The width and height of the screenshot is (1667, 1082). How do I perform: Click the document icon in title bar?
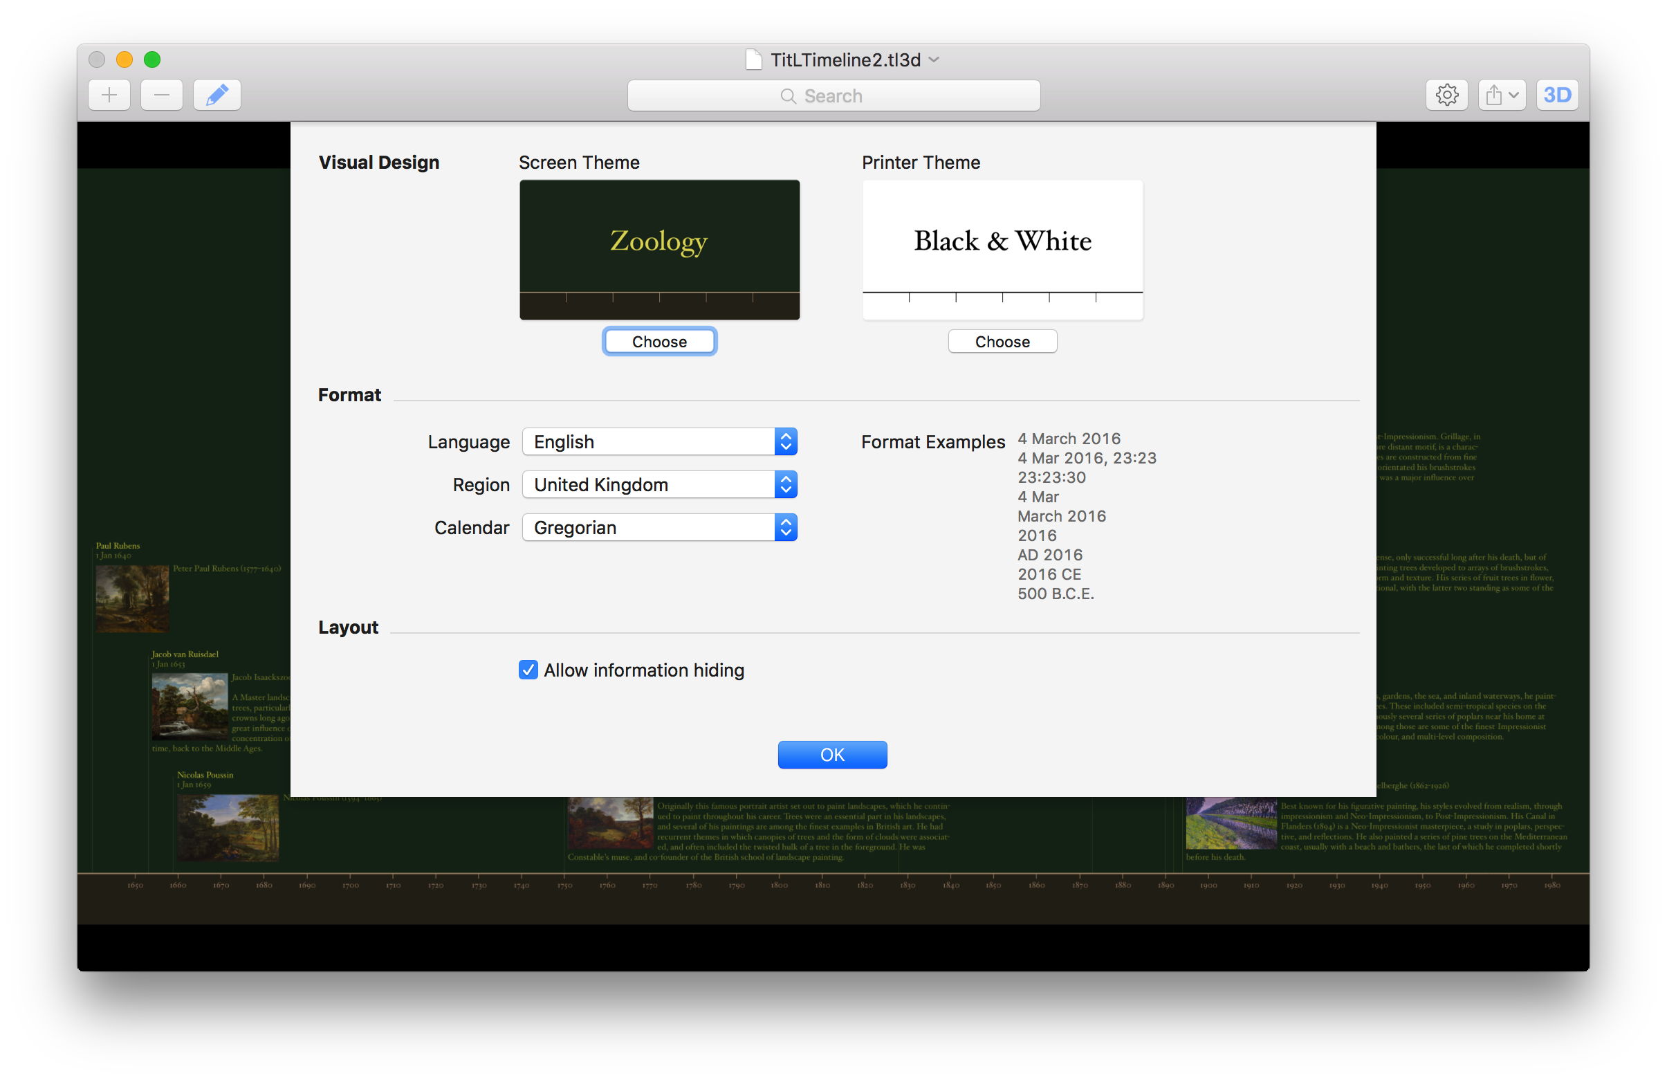click(x=753, y=60)
